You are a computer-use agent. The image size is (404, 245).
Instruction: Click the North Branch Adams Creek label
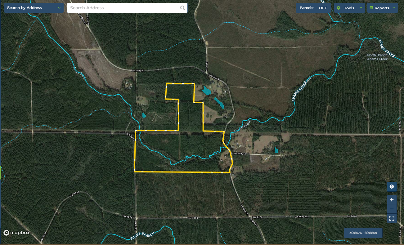(x=377, y=57)
